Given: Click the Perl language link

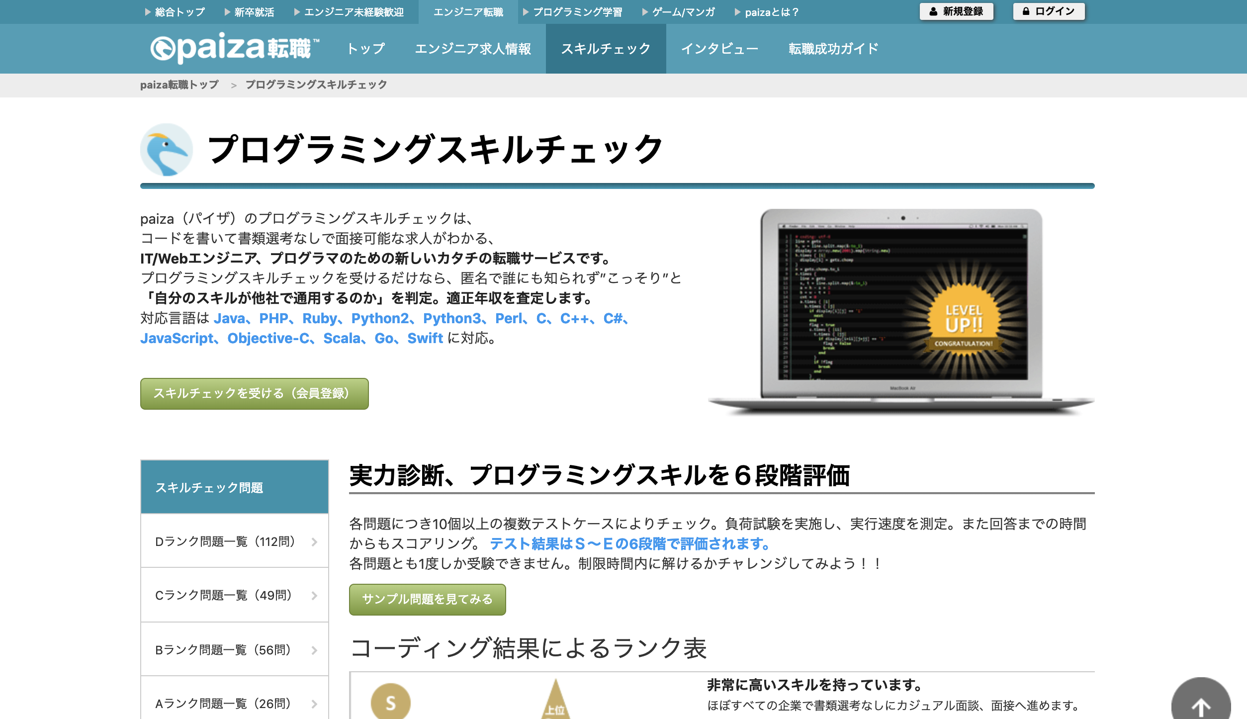Looking at the screenshot, I should (x=509, y=318).
